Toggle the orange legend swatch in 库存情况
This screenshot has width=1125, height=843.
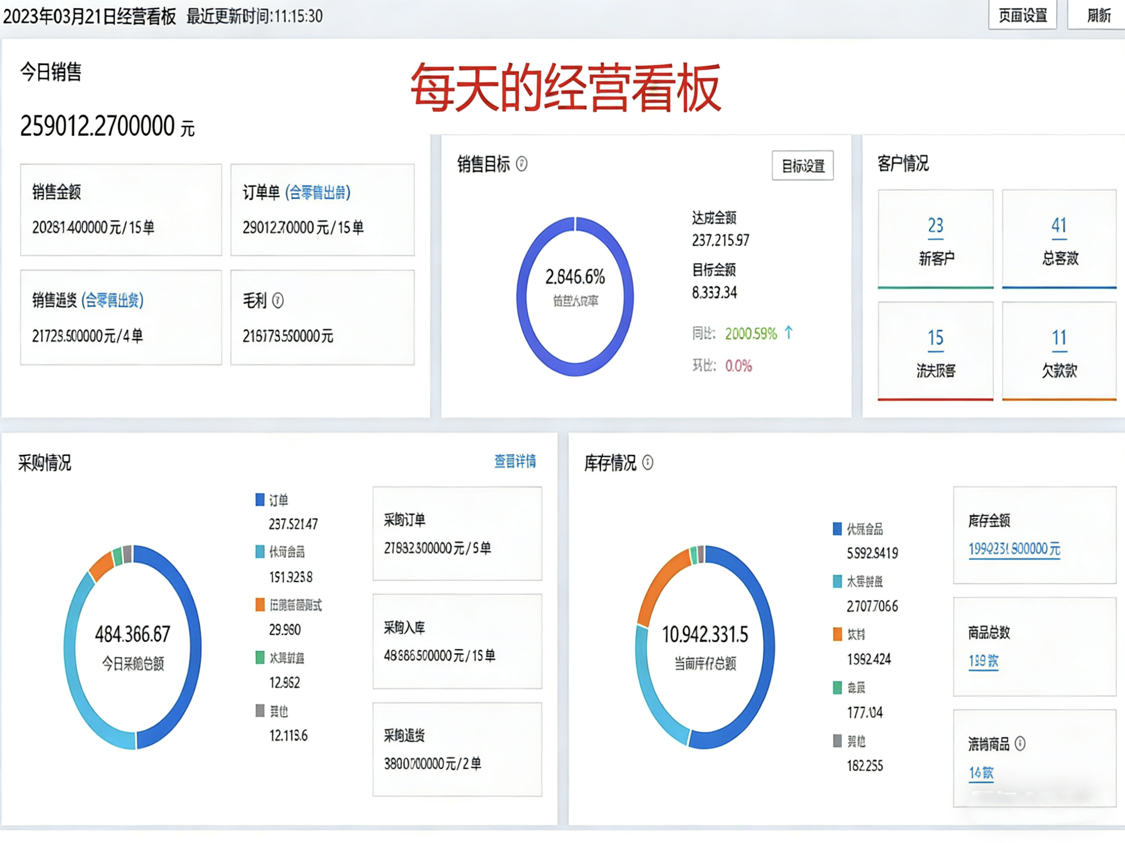837,634
